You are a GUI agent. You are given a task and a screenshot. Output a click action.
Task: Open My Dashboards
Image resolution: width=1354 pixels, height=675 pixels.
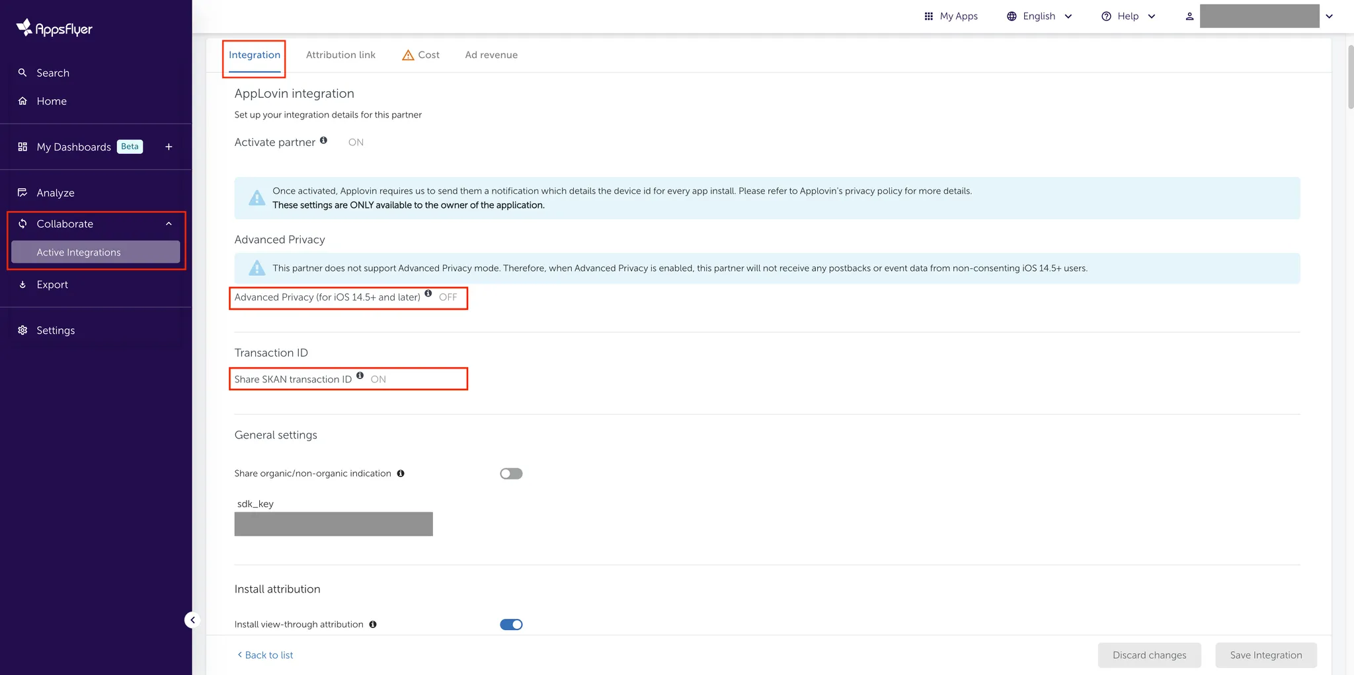click(x=73, y=147)
